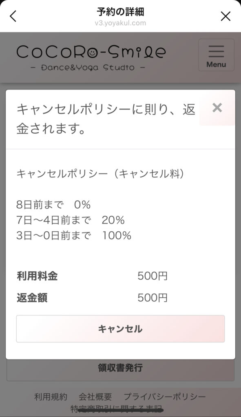This screenshot has width=241, height=417.
Task: Tap the back chevron arrow
Action: 13,16
